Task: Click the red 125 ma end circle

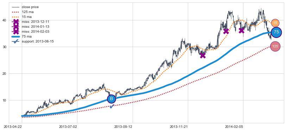Action: (x=275, y=46)
